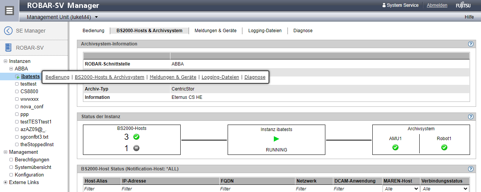Screen dimensions: 481x192
Task: Go to SE Manager
Action: pyautogui.click(x=31, y=31)
